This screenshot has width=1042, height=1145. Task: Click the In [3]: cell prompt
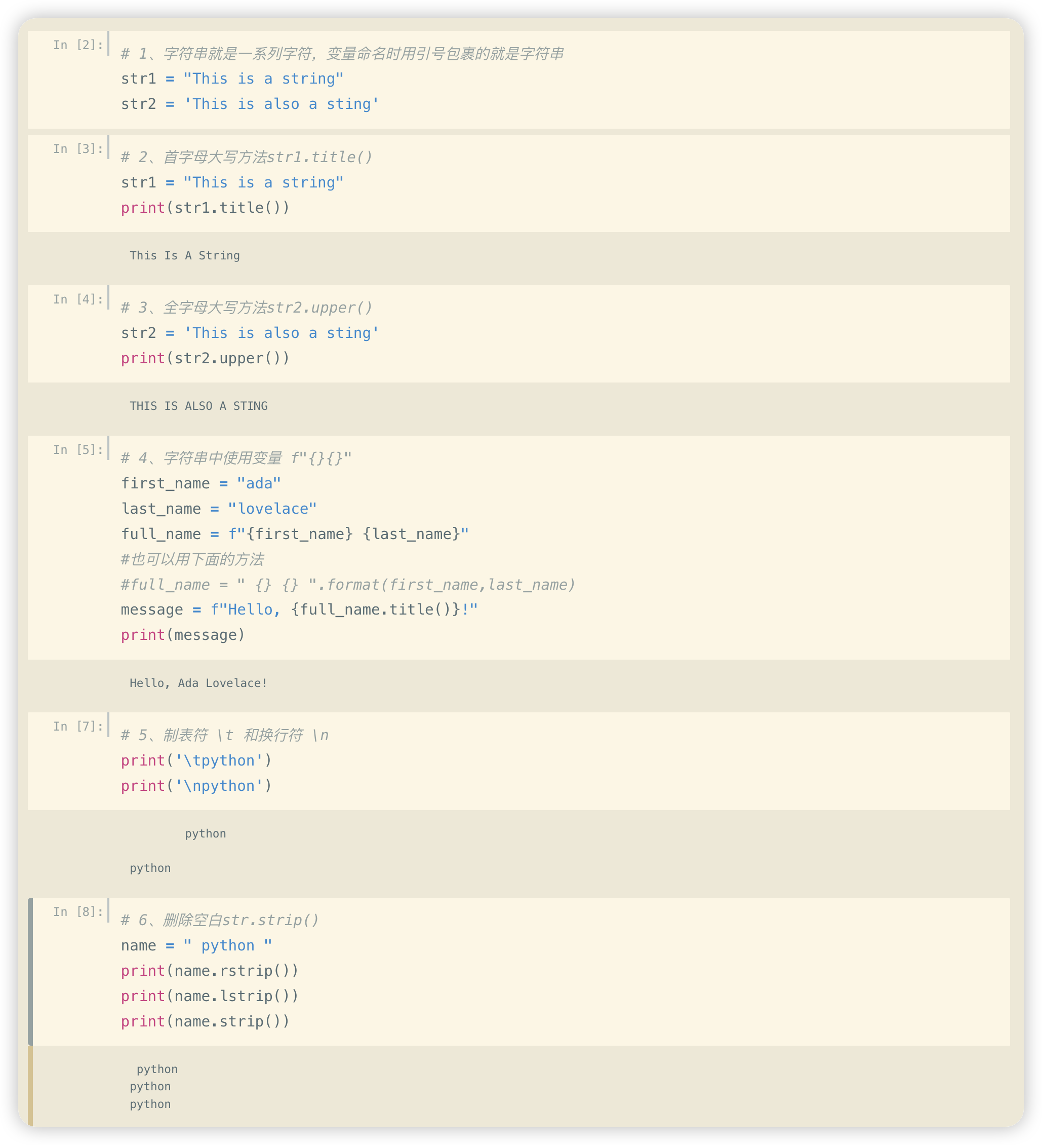click(x=78, y=149)
